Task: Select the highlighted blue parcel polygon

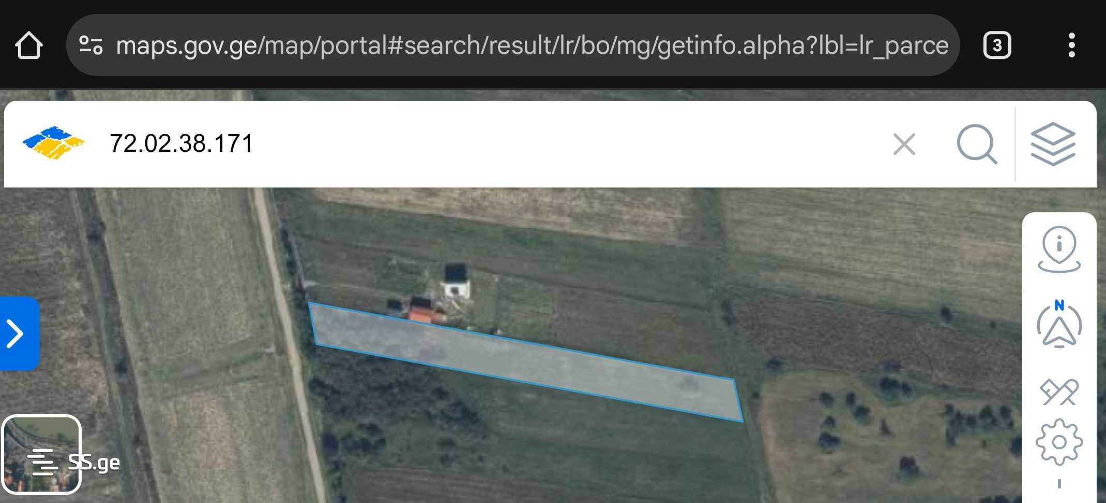Action: [x=526, y=363]
